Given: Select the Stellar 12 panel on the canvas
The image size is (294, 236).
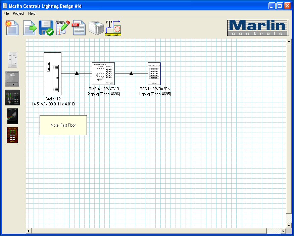Looking at the screenshot, I should click(x=52, y=74).
